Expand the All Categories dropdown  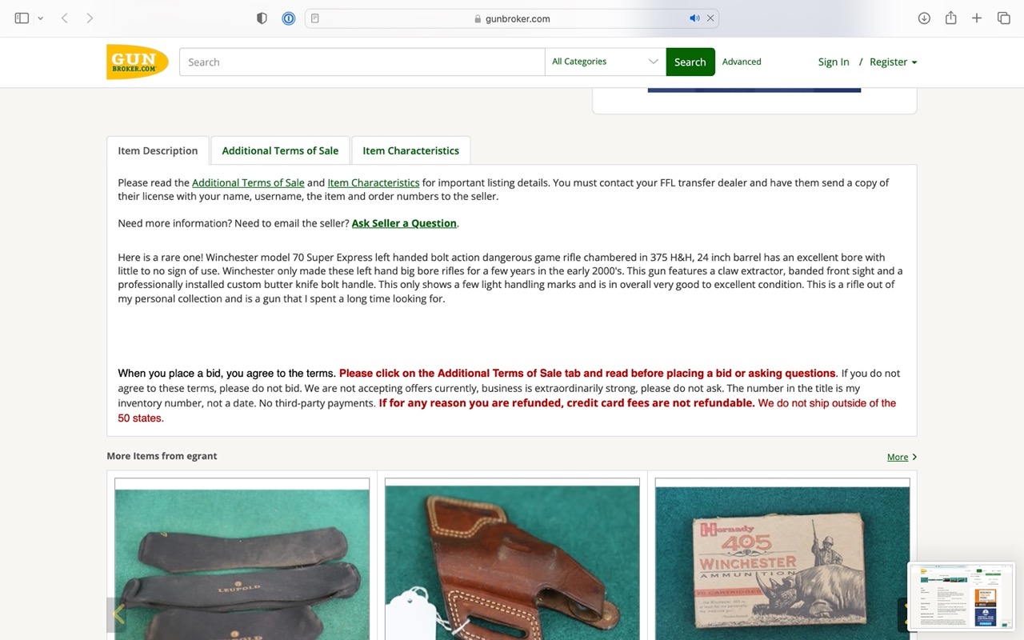(x=606, y=62)
